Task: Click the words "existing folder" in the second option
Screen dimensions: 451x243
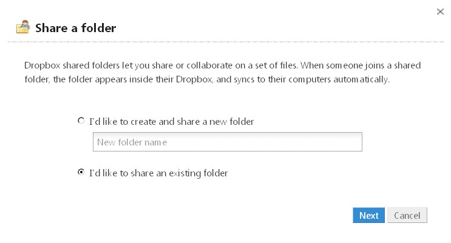Action: point(198,173)
